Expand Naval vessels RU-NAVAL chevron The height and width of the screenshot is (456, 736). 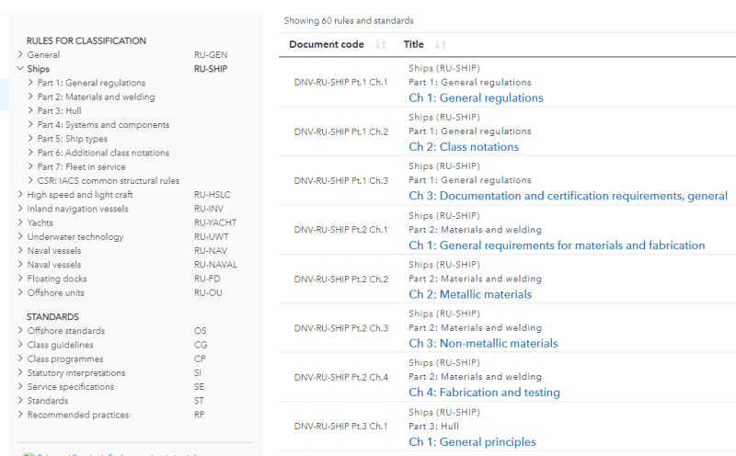(x=20, y=264)
